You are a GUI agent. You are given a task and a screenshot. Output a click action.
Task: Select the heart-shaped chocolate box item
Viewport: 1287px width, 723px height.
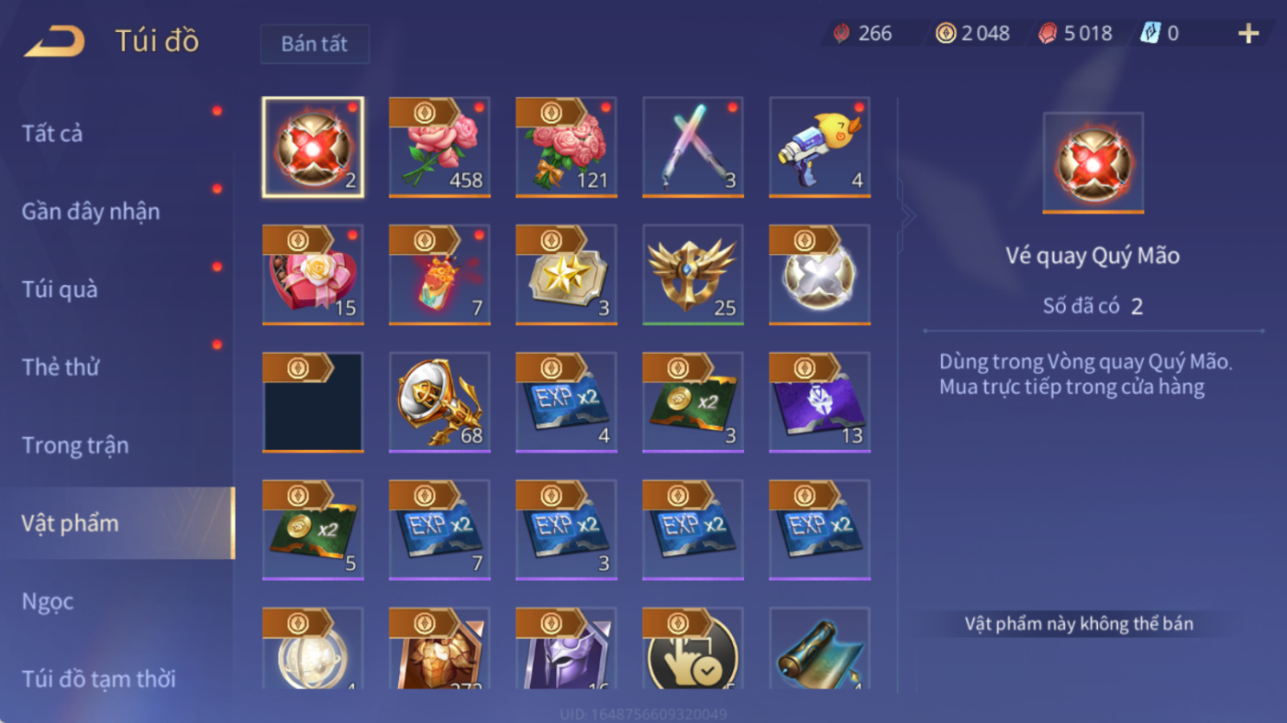(313, 274)
